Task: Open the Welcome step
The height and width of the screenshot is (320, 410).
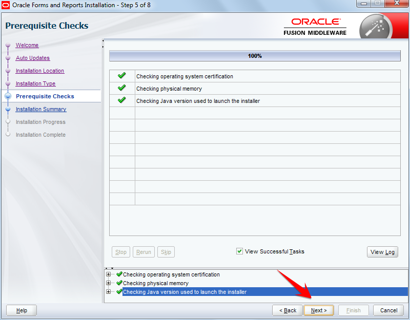Action: 27,45
